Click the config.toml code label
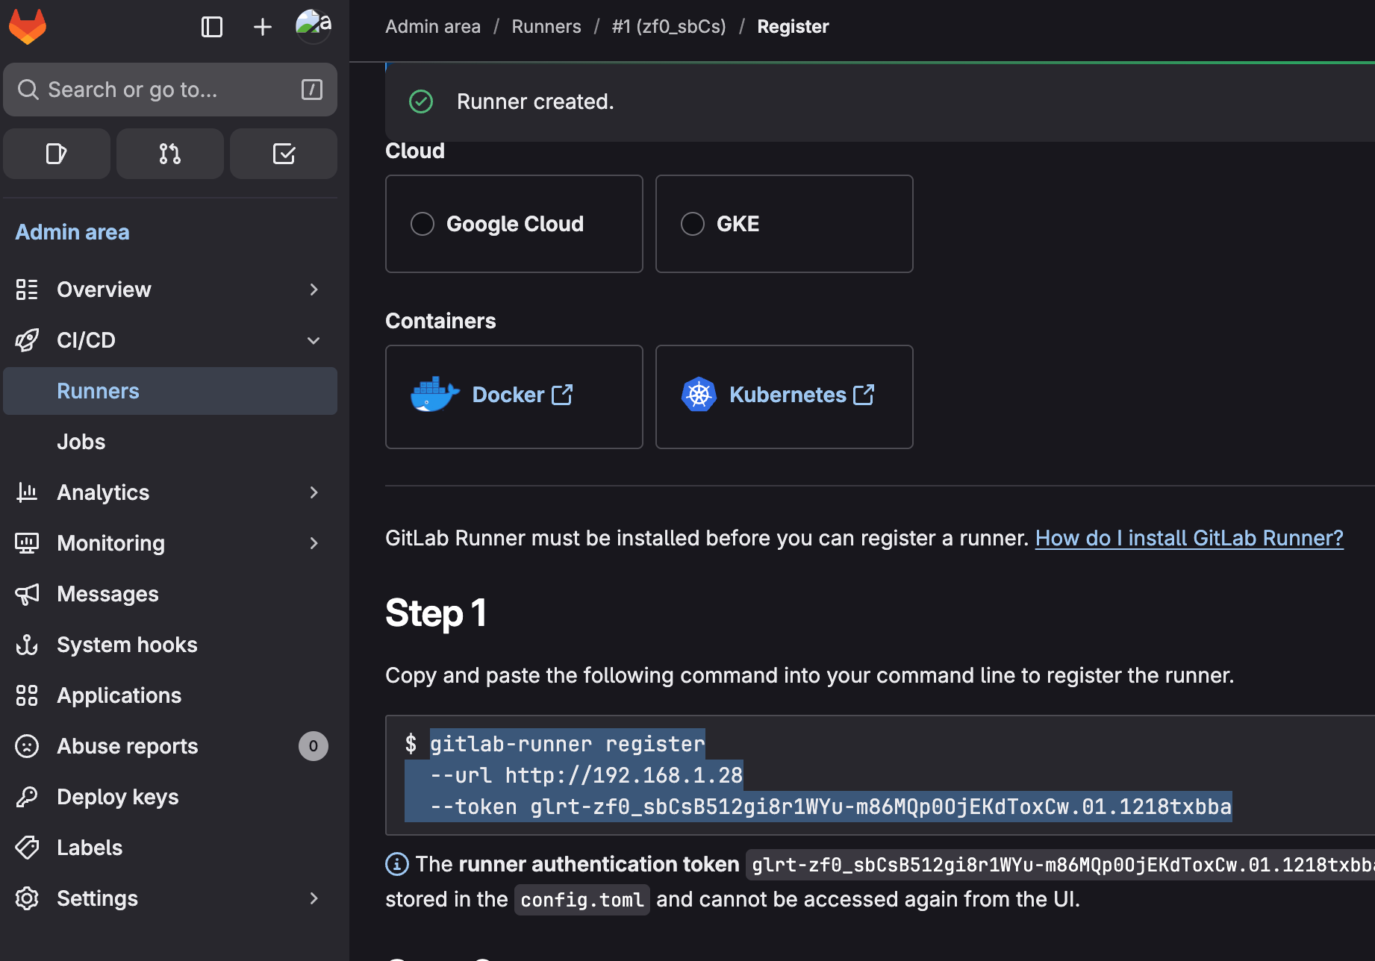 (x=582, y=900)
